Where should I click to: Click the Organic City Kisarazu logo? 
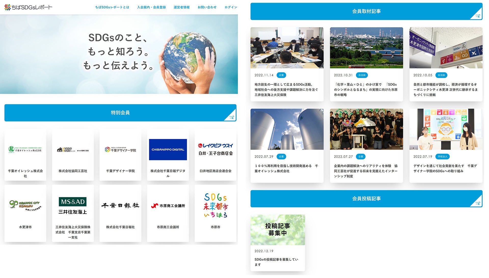[x=25, y=205]
